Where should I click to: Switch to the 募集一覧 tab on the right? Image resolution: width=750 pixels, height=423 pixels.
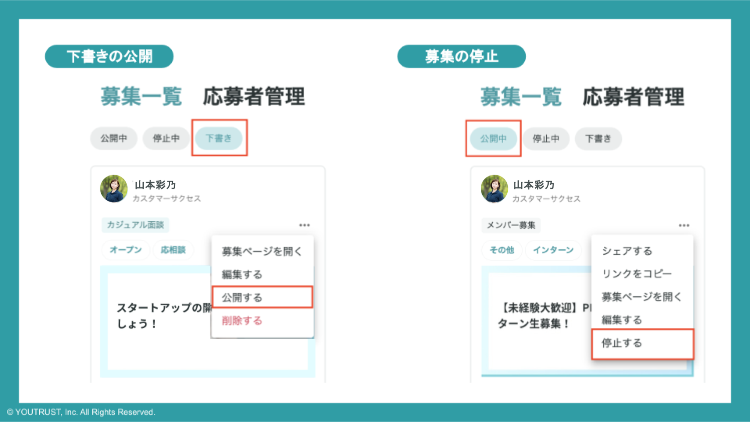click(522, 96)
